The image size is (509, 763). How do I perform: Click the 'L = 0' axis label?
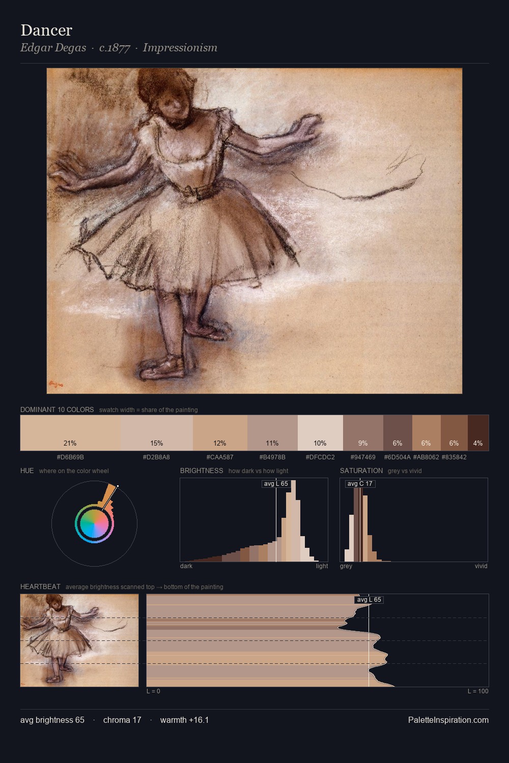(x=153, y=691)
